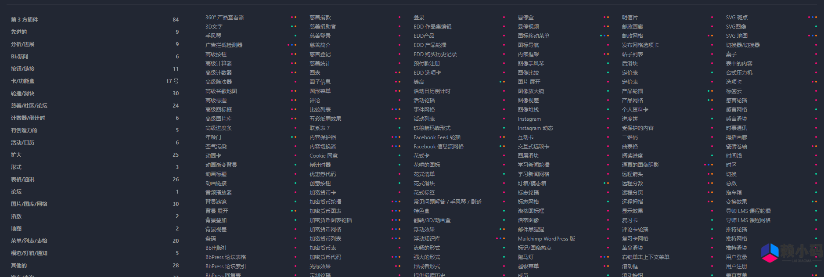Open the 图像放大镜 widget
The image size is (824, 277).
531,91
